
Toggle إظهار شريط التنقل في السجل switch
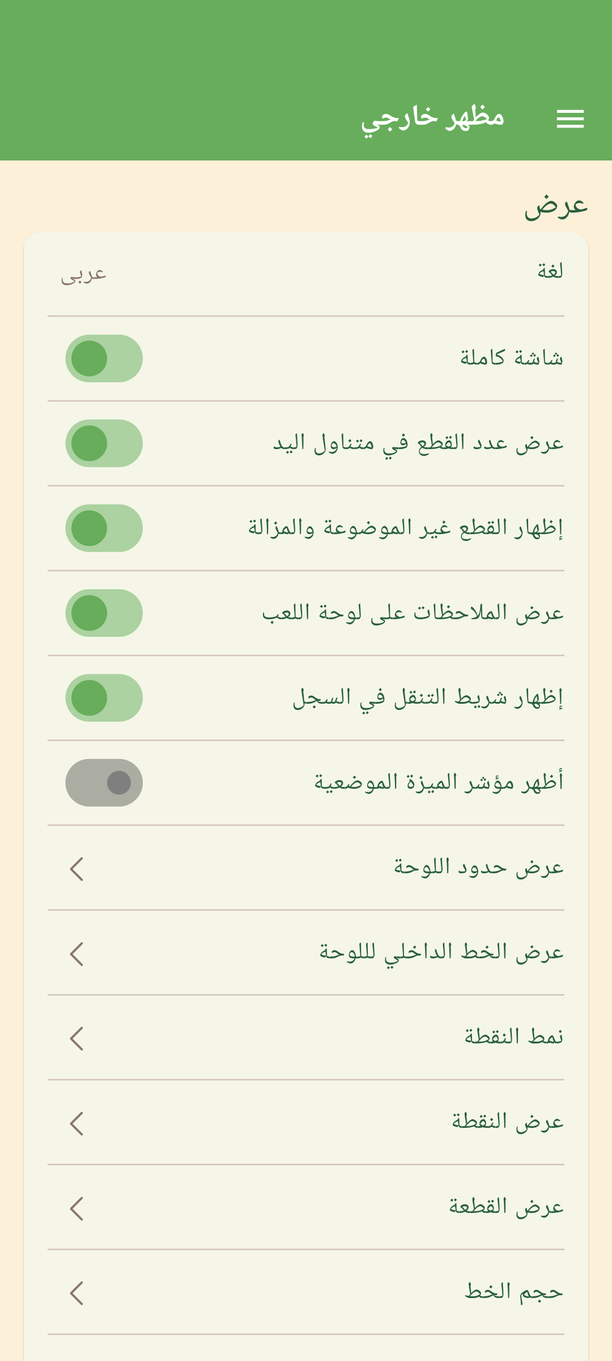104,698
